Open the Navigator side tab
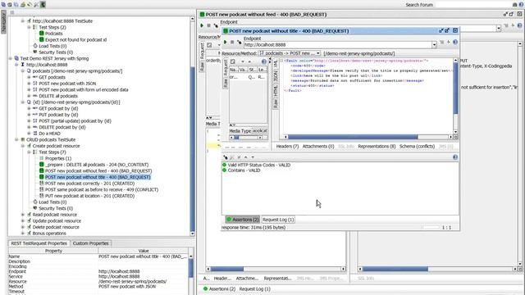The image size is (525, 295). tap(3, 22)
